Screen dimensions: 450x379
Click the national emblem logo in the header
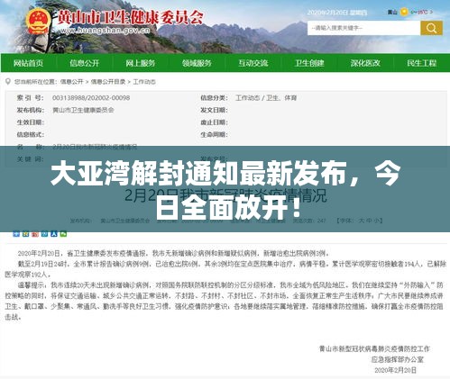point(38,22)
